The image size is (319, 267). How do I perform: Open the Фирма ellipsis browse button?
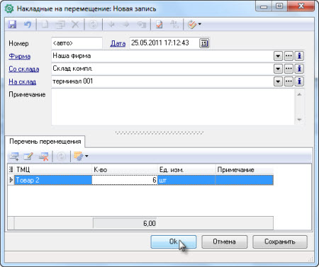pos(289,56)
